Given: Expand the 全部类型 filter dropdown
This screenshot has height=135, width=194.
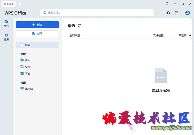Looking at the screenshot, I should click(76, 35).
